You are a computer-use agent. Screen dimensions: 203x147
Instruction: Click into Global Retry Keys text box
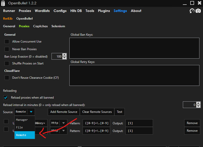pyautogui.click(x=134, y=75)
